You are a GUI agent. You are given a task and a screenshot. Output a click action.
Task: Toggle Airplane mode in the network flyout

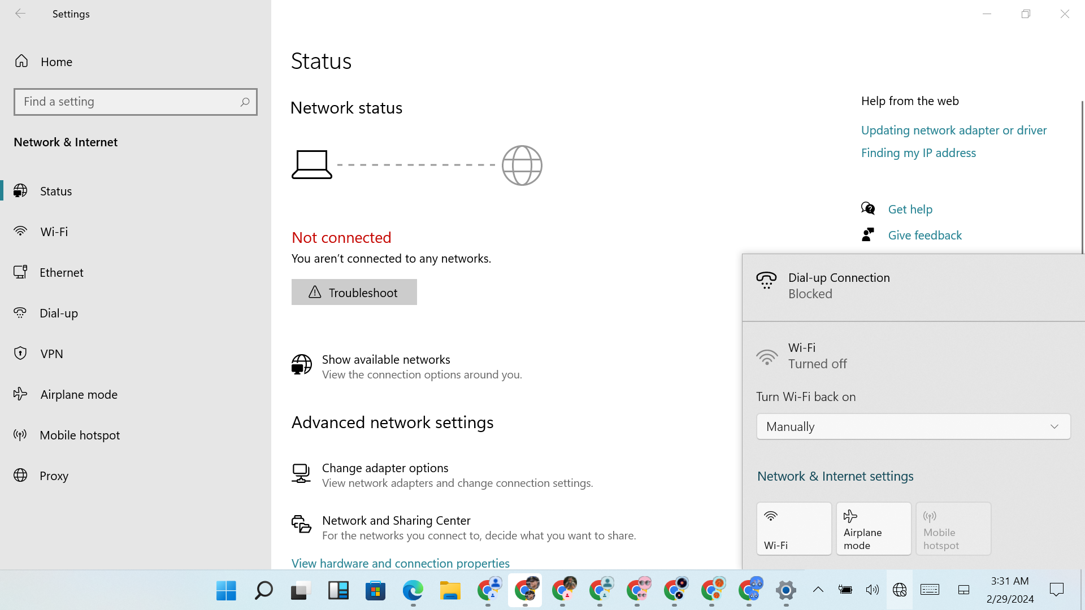click(873, 528)
